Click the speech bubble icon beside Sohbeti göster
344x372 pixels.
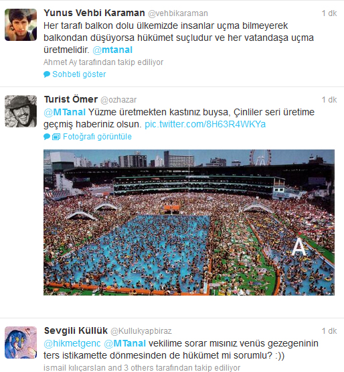[47, 74]
